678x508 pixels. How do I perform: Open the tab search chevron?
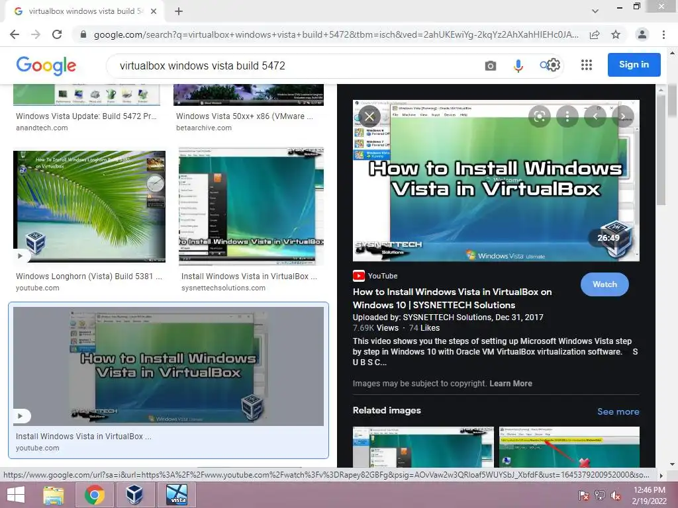point(595,11)
